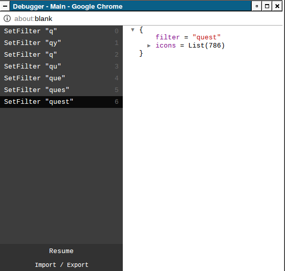Image resolution: width=285 pixels, height=271 pixels.
Task: Open the window menu dash icon
Action: point(5,6)
